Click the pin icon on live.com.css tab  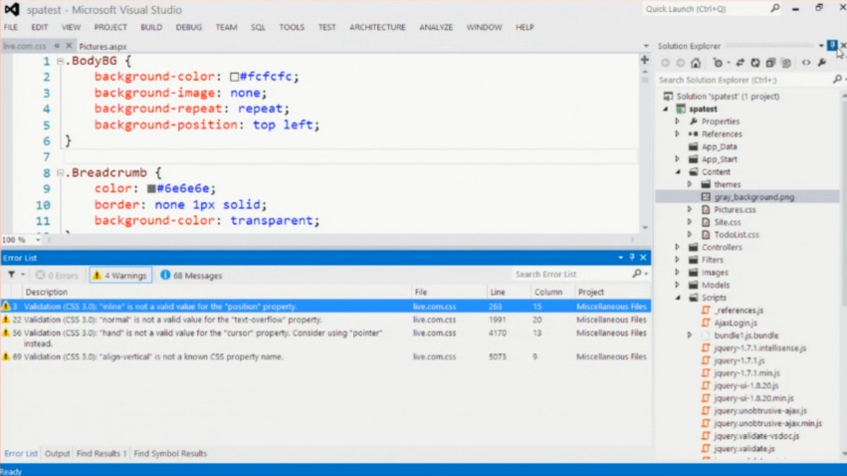[x=57, y=46]
